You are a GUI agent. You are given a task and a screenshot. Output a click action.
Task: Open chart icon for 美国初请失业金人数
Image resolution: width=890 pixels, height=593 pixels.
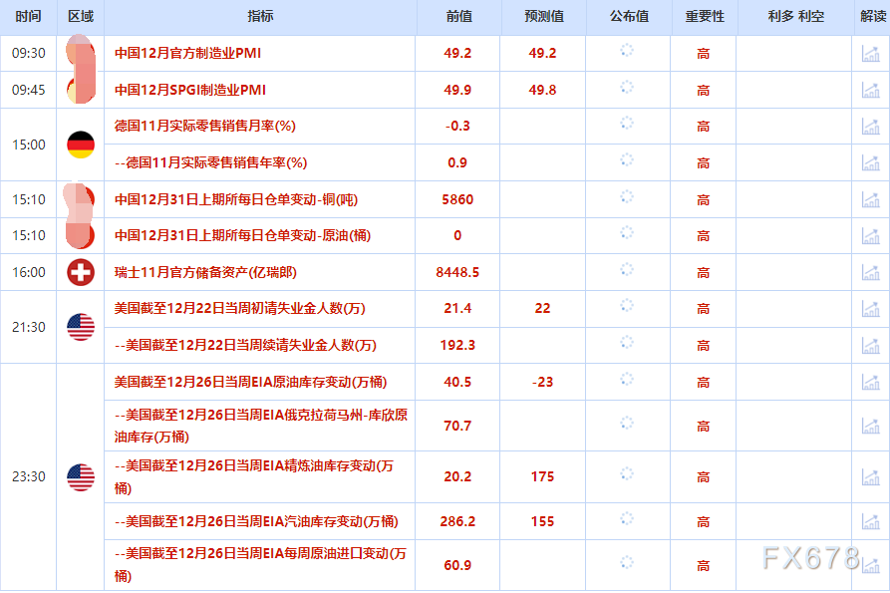[x=871, y=308]
